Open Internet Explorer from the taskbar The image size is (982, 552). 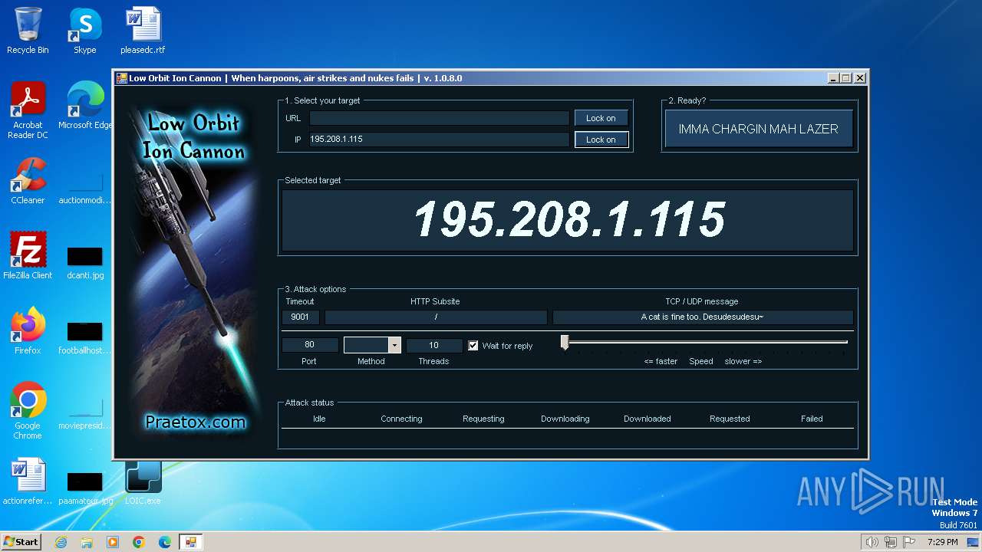click(61, 542)
